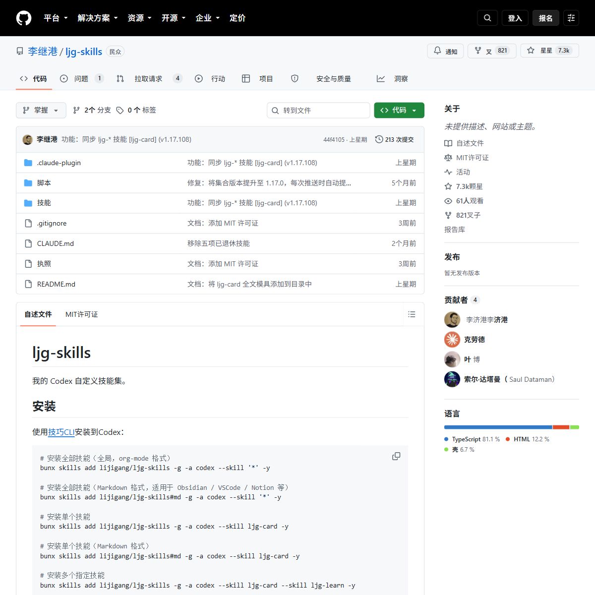Expand the 资源 navigation menu
This screenshot has width=595, height=595.
click(x=139, y=18)
